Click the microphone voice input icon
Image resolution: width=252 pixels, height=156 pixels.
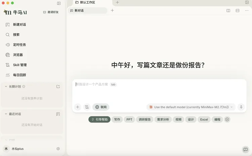241,107
